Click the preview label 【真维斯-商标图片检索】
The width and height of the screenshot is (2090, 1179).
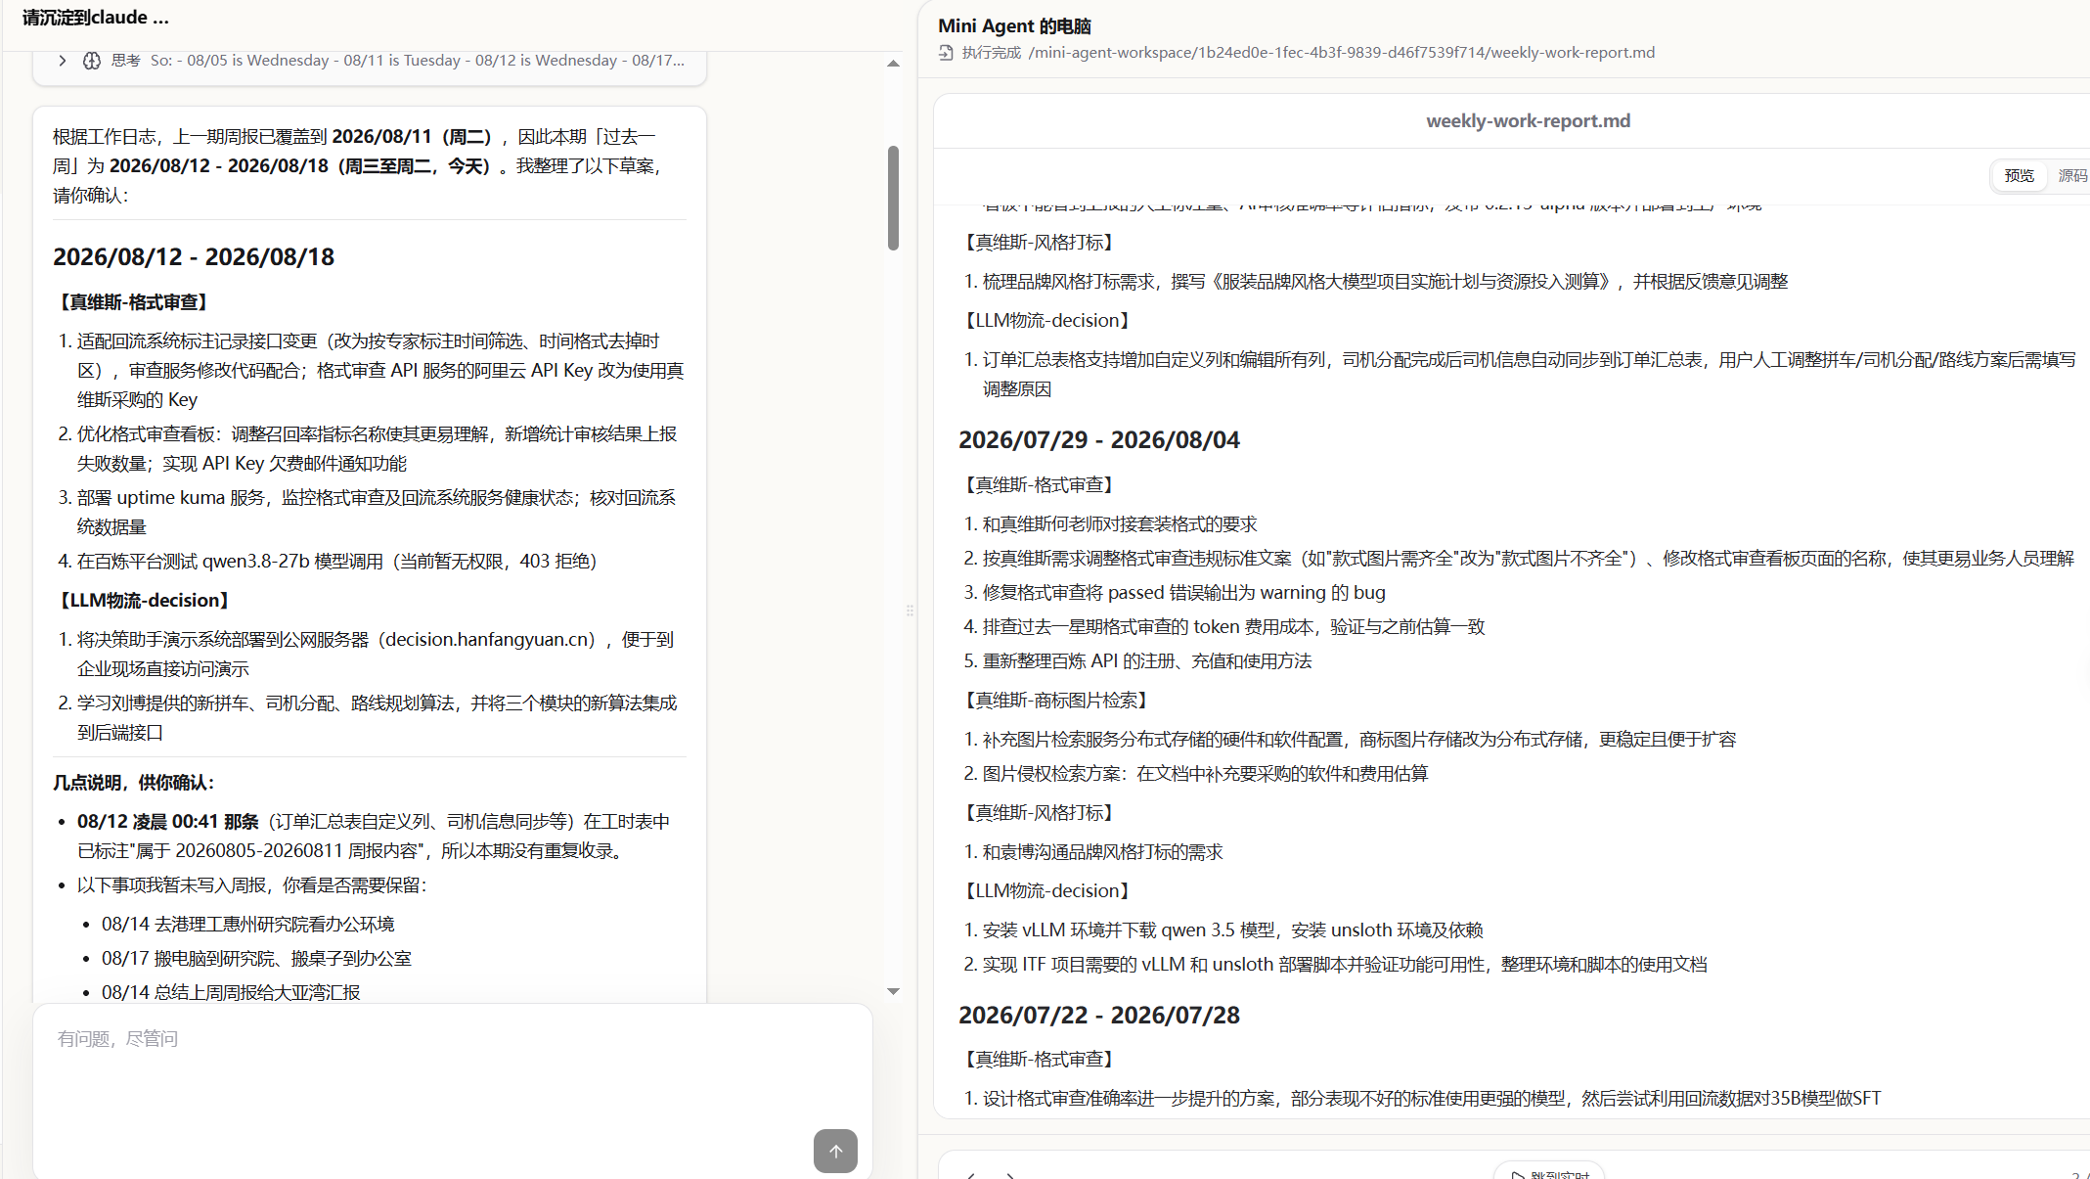[x=1056, y=701]
